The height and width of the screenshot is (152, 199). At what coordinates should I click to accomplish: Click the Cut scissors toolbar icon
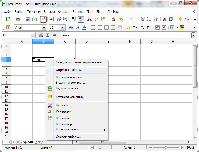[x=89, y=19]
